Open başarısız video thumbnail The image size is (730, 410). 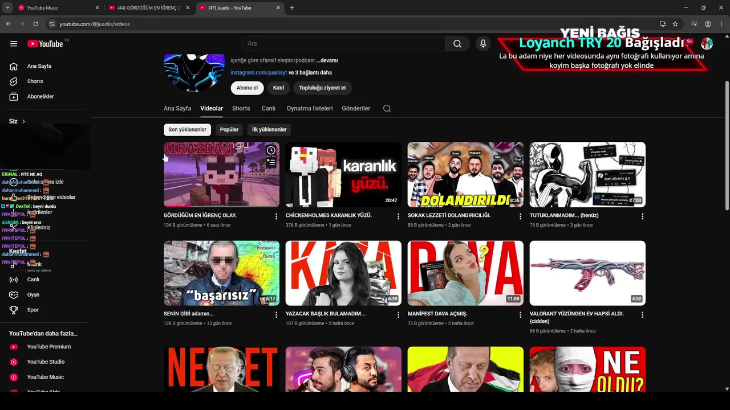(x=221, y=273)
